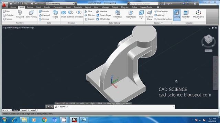Open command line customize wrench icon

(52, 107)
